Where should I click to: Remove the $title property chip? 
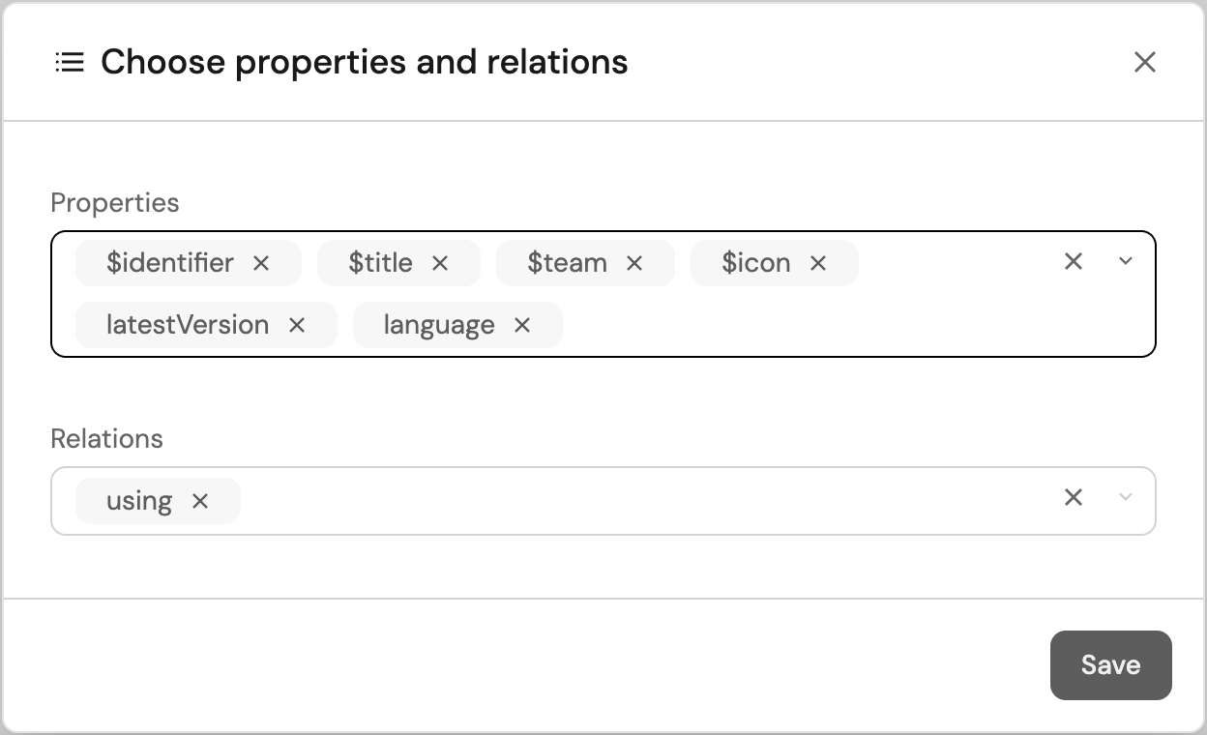coord(440,263)
